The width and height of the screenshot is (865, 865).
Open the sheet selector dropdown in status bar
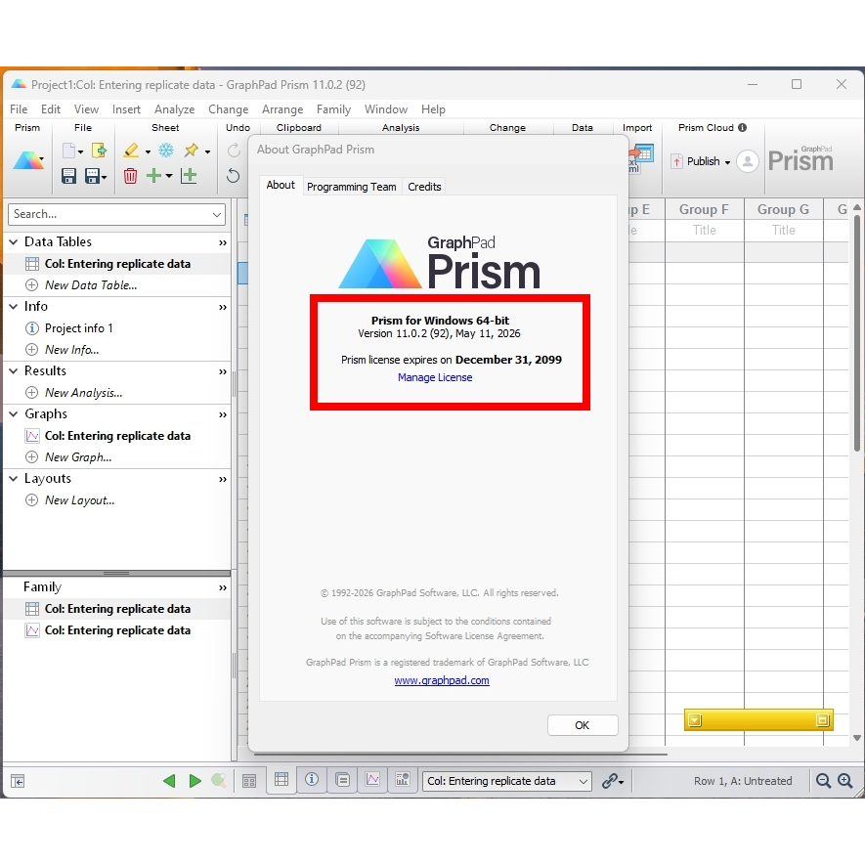point(583,781)
